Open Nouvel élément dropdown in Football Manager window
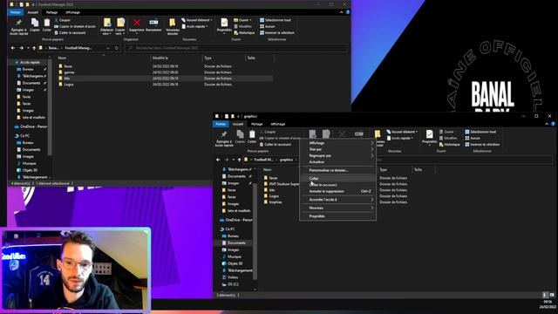558x314 pixels. pos(197,20)
